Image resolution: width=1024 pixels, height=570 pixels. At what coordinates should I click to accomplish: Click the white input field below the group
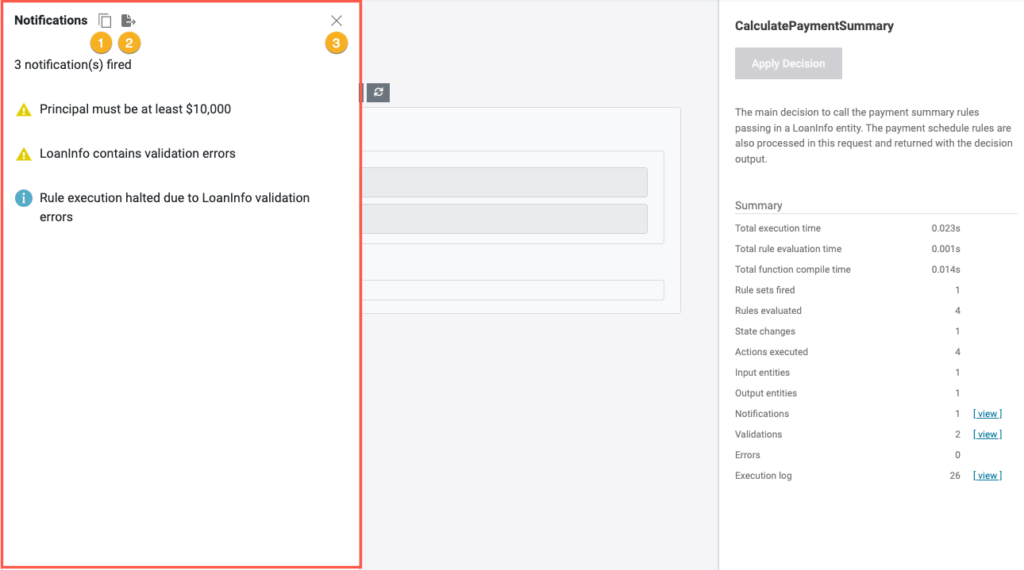512,290
